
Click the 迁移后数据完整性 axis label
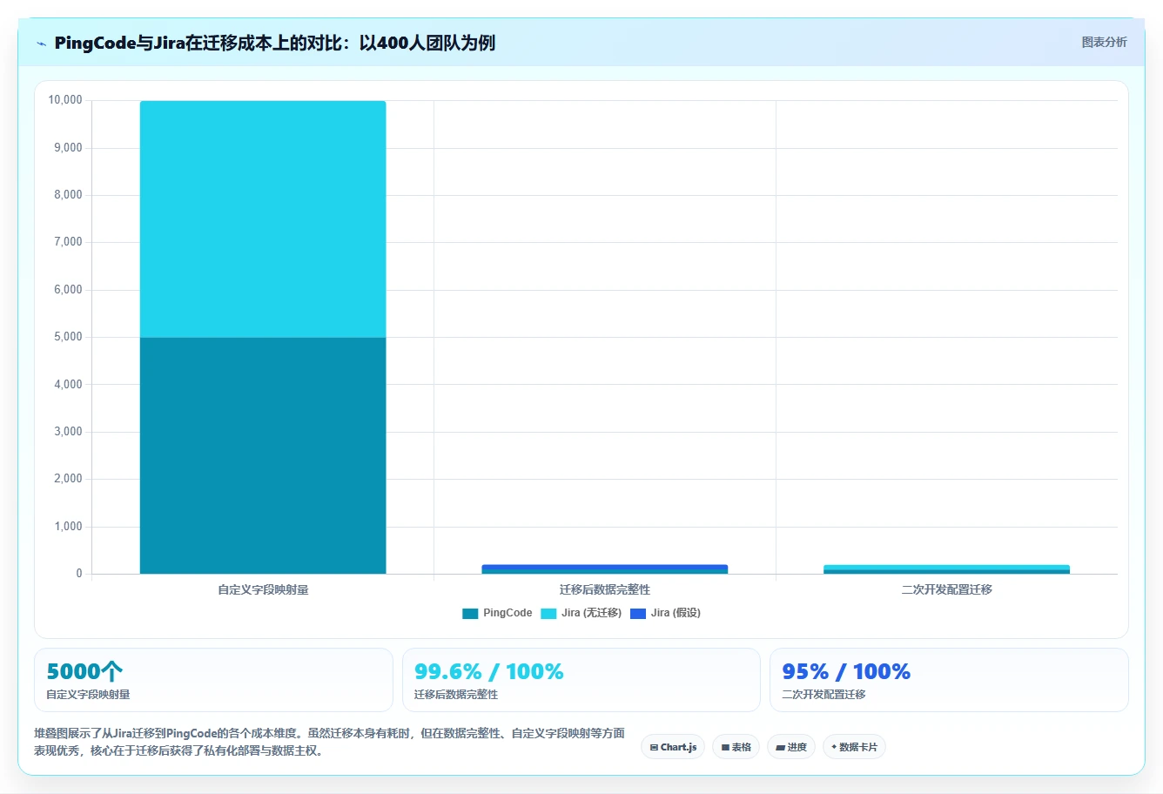605,589
